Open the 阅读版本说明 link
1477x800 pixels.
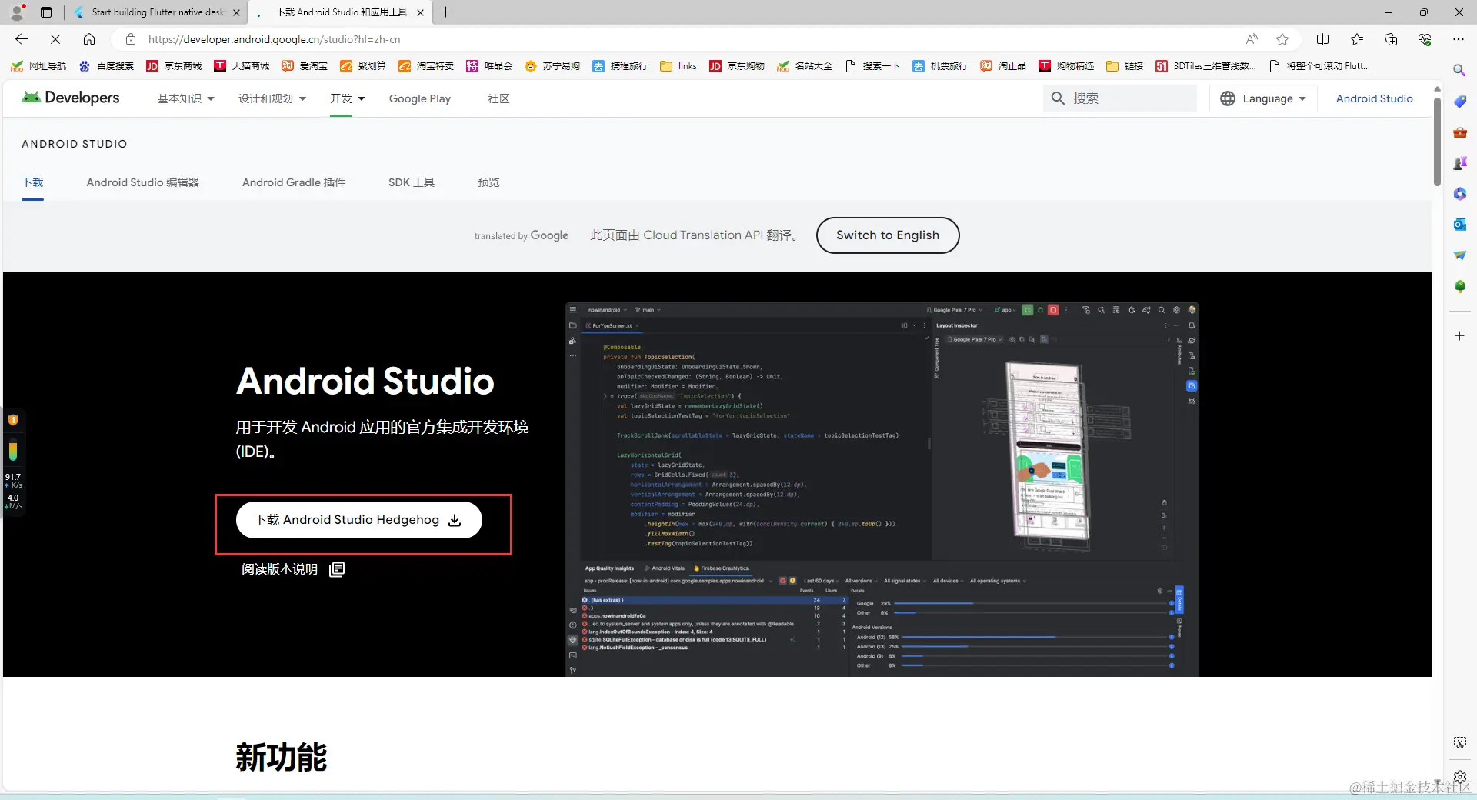(293, 569)
